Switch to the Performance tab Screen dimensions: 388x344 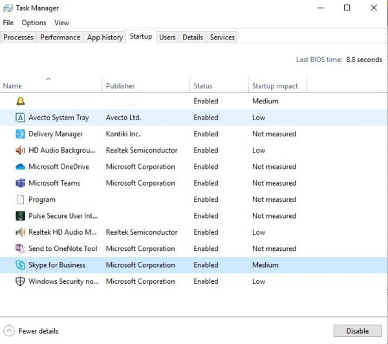tap(60, 38)
